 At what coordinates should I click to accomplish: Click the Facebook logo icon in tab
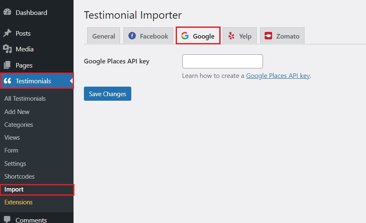point(132,36)
